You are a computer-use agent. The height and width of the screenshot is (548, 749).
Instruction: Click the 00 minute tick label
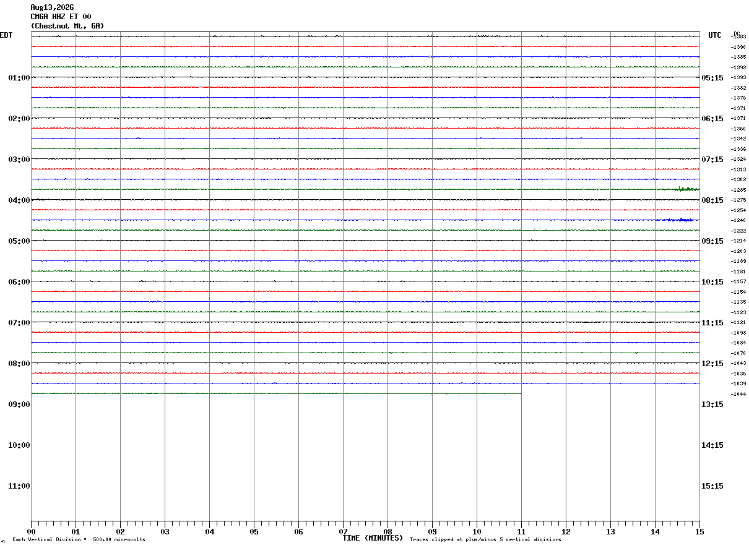click(x=31, y=532)
